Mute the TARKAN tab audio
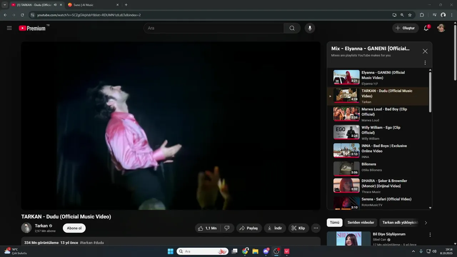The height and width of the screenshot is (257, 457). click(x=55, y=5)
